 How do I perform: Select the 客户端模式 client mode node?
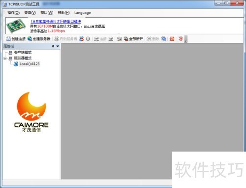(23, 52)
